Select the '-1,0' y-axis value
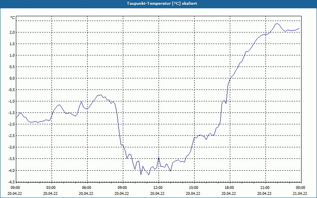This screenshot has height=198, width=317. [11, 101]
